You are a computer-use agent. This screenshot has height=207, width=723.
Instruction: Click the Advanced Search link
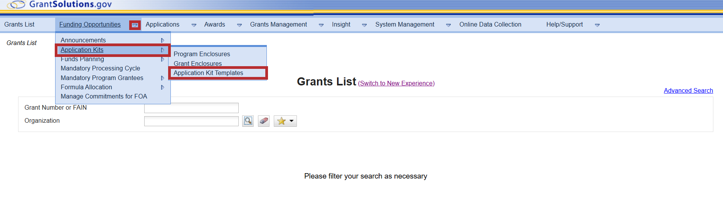tap(688, 91)
